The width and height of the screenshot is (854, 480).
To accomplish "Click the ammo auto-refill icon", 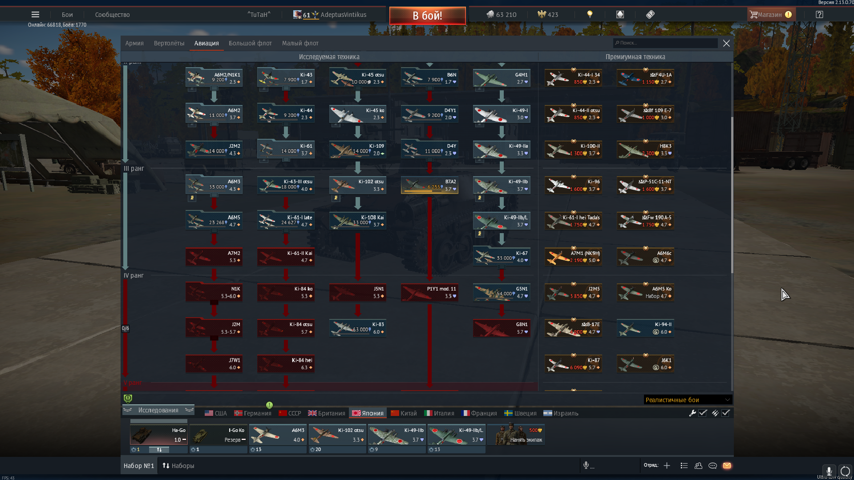I will click(x=715, y=413).
